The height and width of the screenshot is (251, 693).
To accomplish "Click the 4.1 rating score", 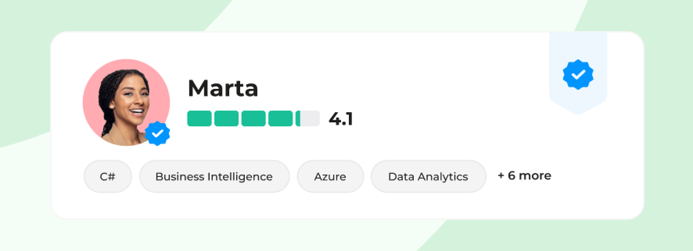I will (341, 118).
